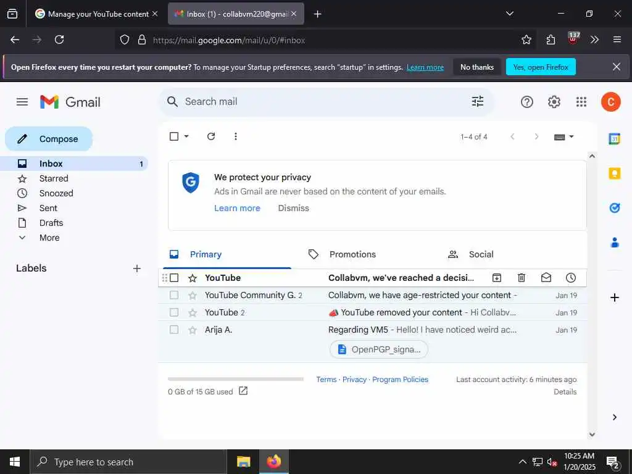The image size is (632, 474).
Task: Show more tools double chevron in Firefox toolbar
Action: (594, 39)
